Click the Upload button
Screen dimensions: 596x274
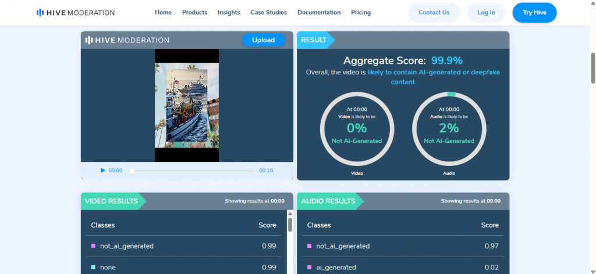pos(263,40)
